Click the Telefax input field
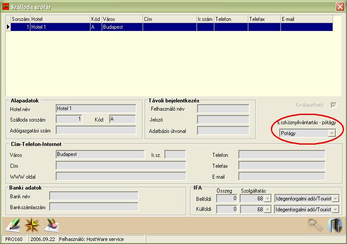347x244 pixels. pos(282,166)
